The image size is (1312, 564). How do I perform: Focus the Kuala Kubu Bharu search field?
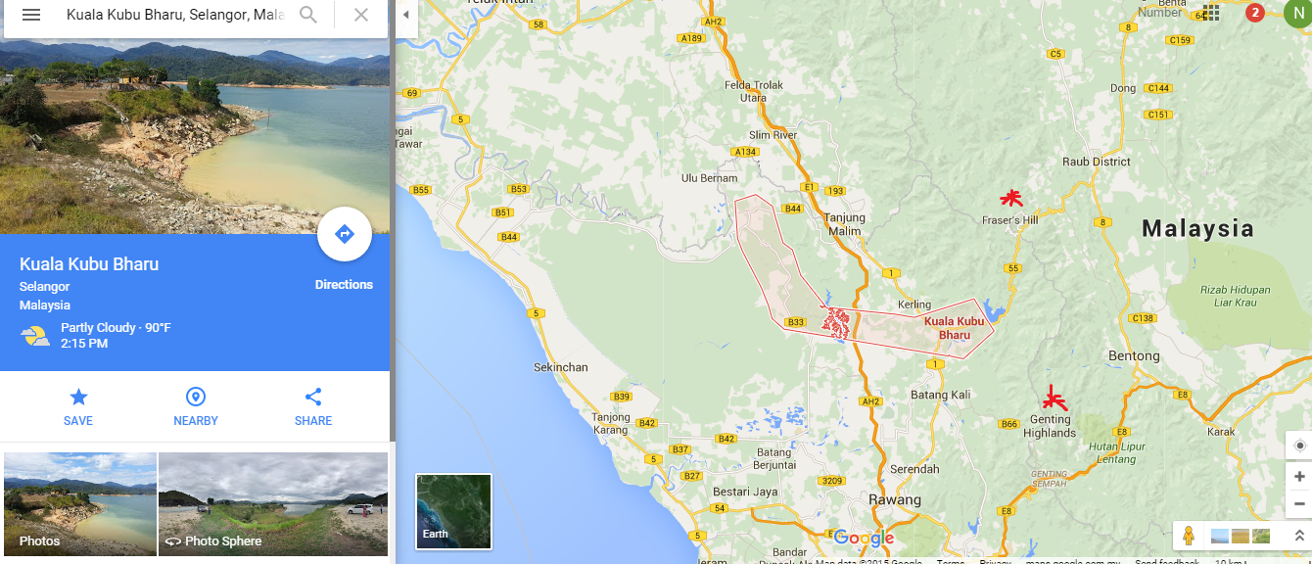[175, 15]
